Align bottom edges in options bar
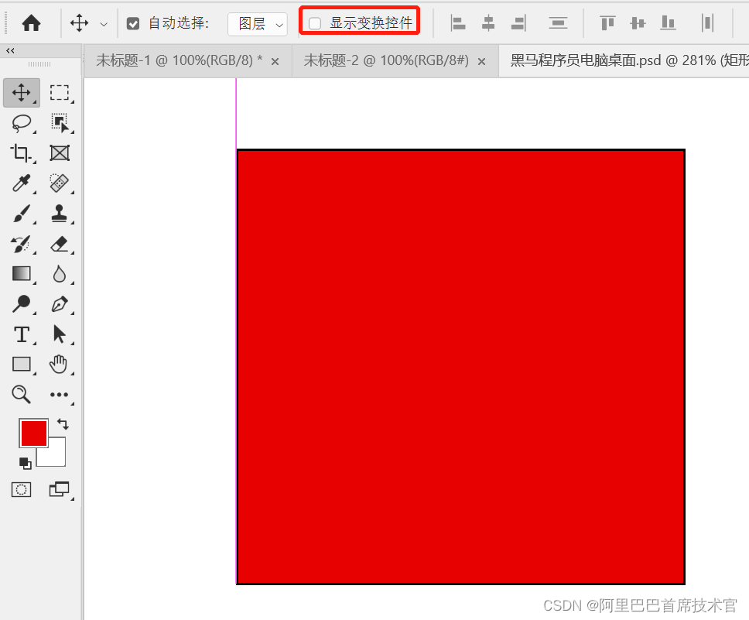 [x=668, y=23]
